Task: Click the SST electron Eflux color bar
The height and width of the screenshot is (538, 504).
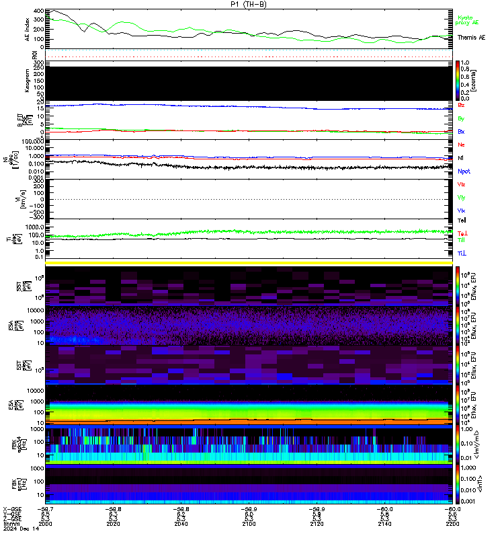Action: click(458, 365)
